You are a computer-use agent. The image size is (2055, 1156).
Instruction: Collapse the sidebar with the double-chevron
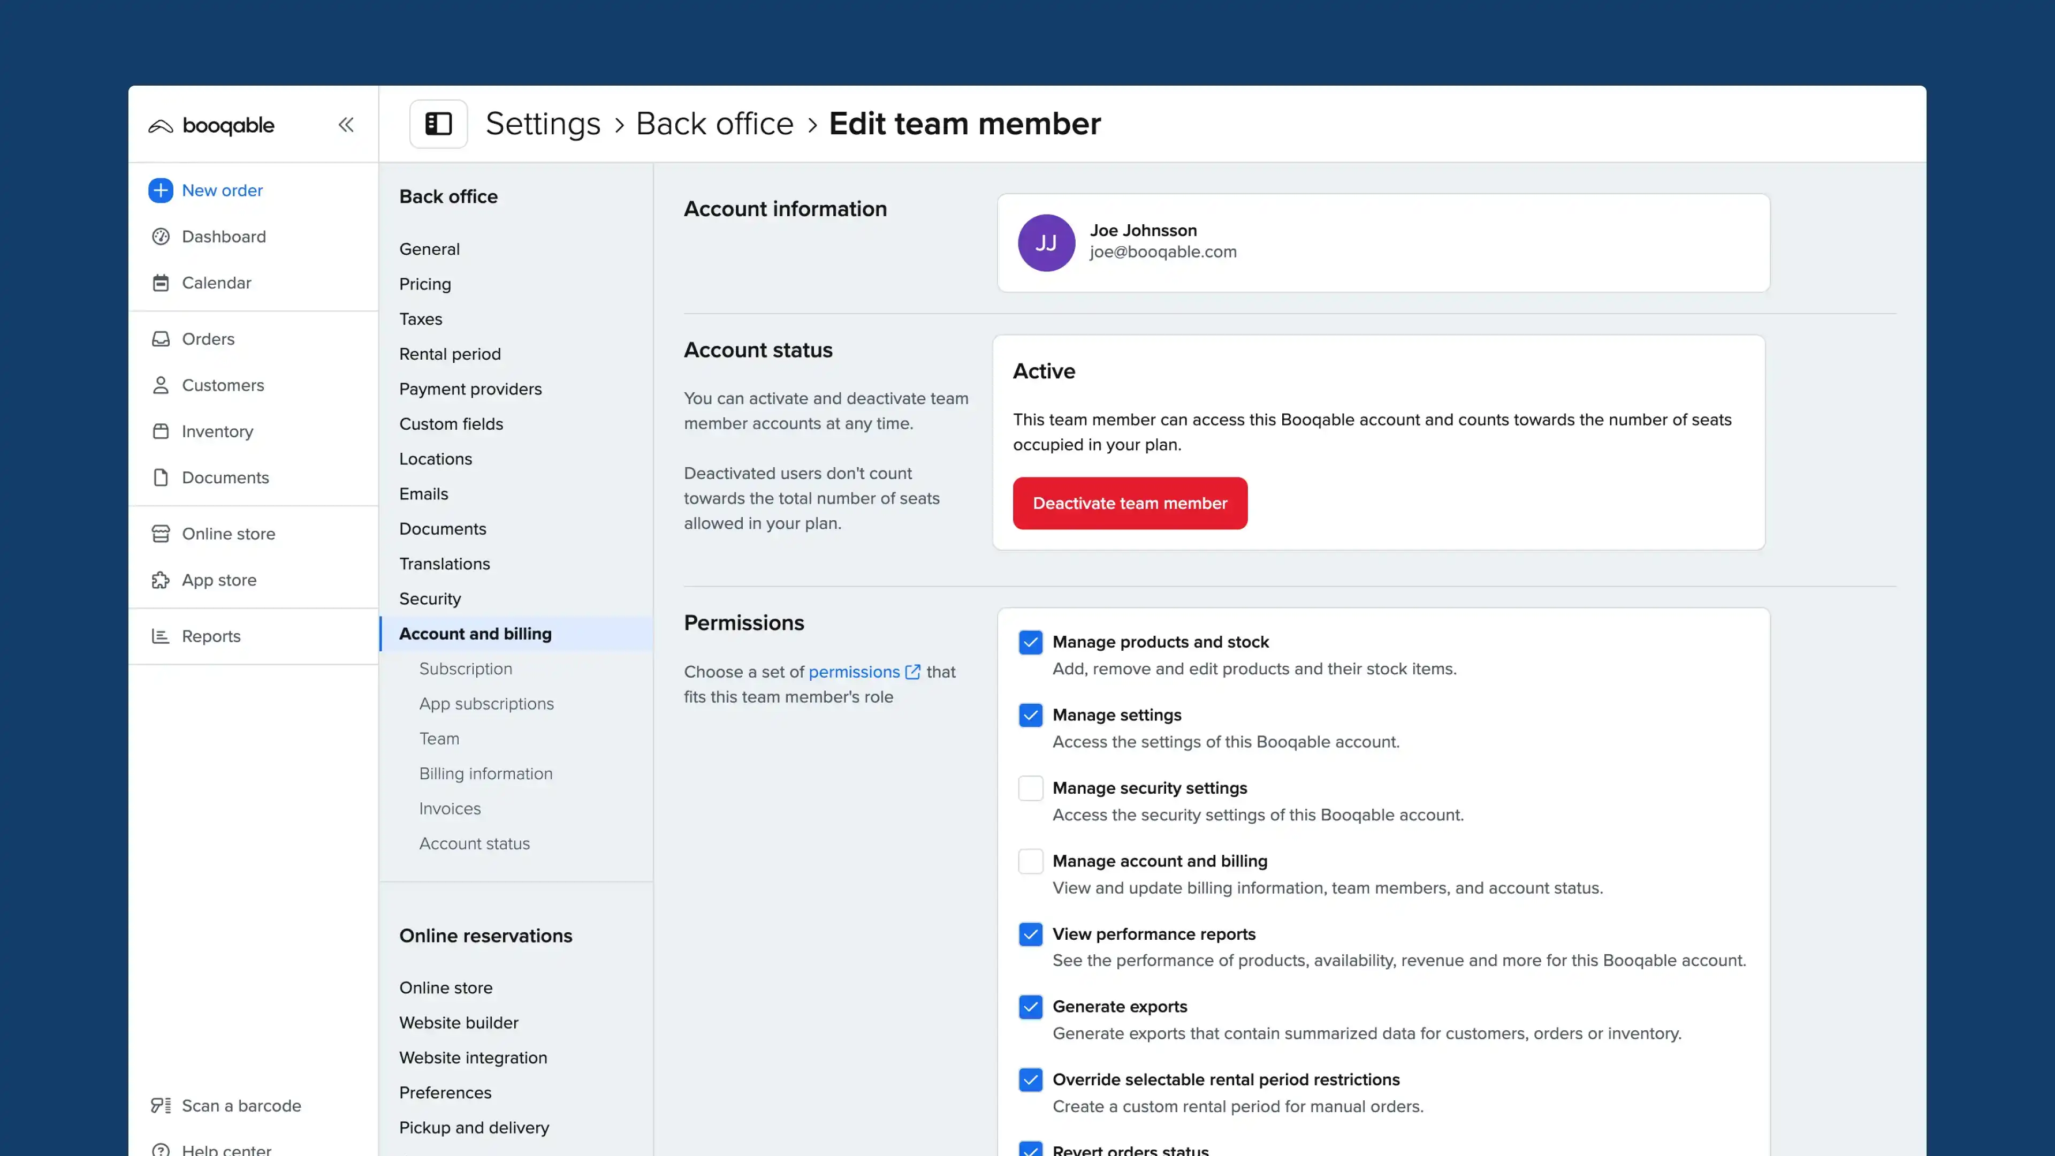pyautogui.click(x=346, y=125)
